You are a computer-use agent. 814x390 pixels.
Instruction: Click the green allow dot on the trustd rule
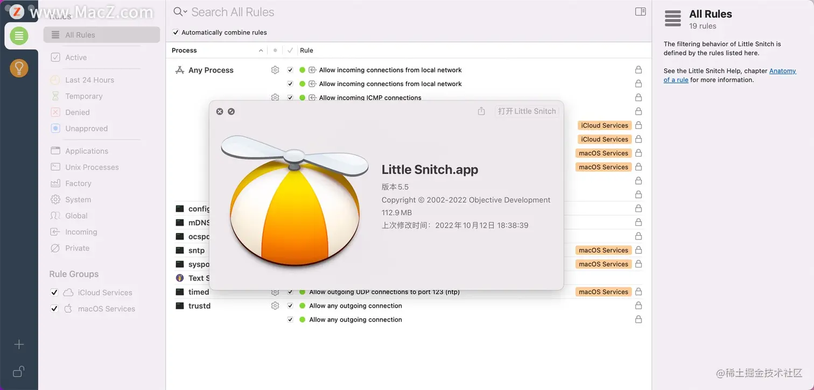(302, 306)
